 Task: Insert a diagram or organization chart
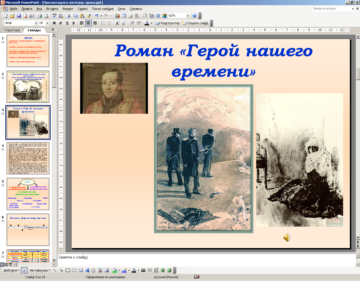[93, 270]
